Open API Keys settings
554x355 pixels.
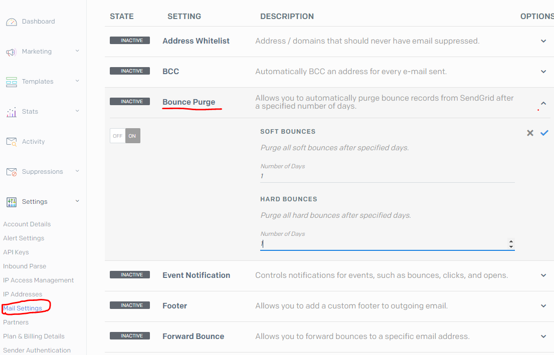(x=16, y=252)
